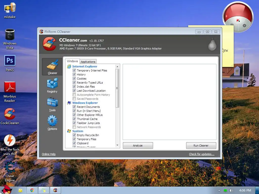Select the Windows Explorer heading text
The image size is (259, 194).
coord(85,103)
